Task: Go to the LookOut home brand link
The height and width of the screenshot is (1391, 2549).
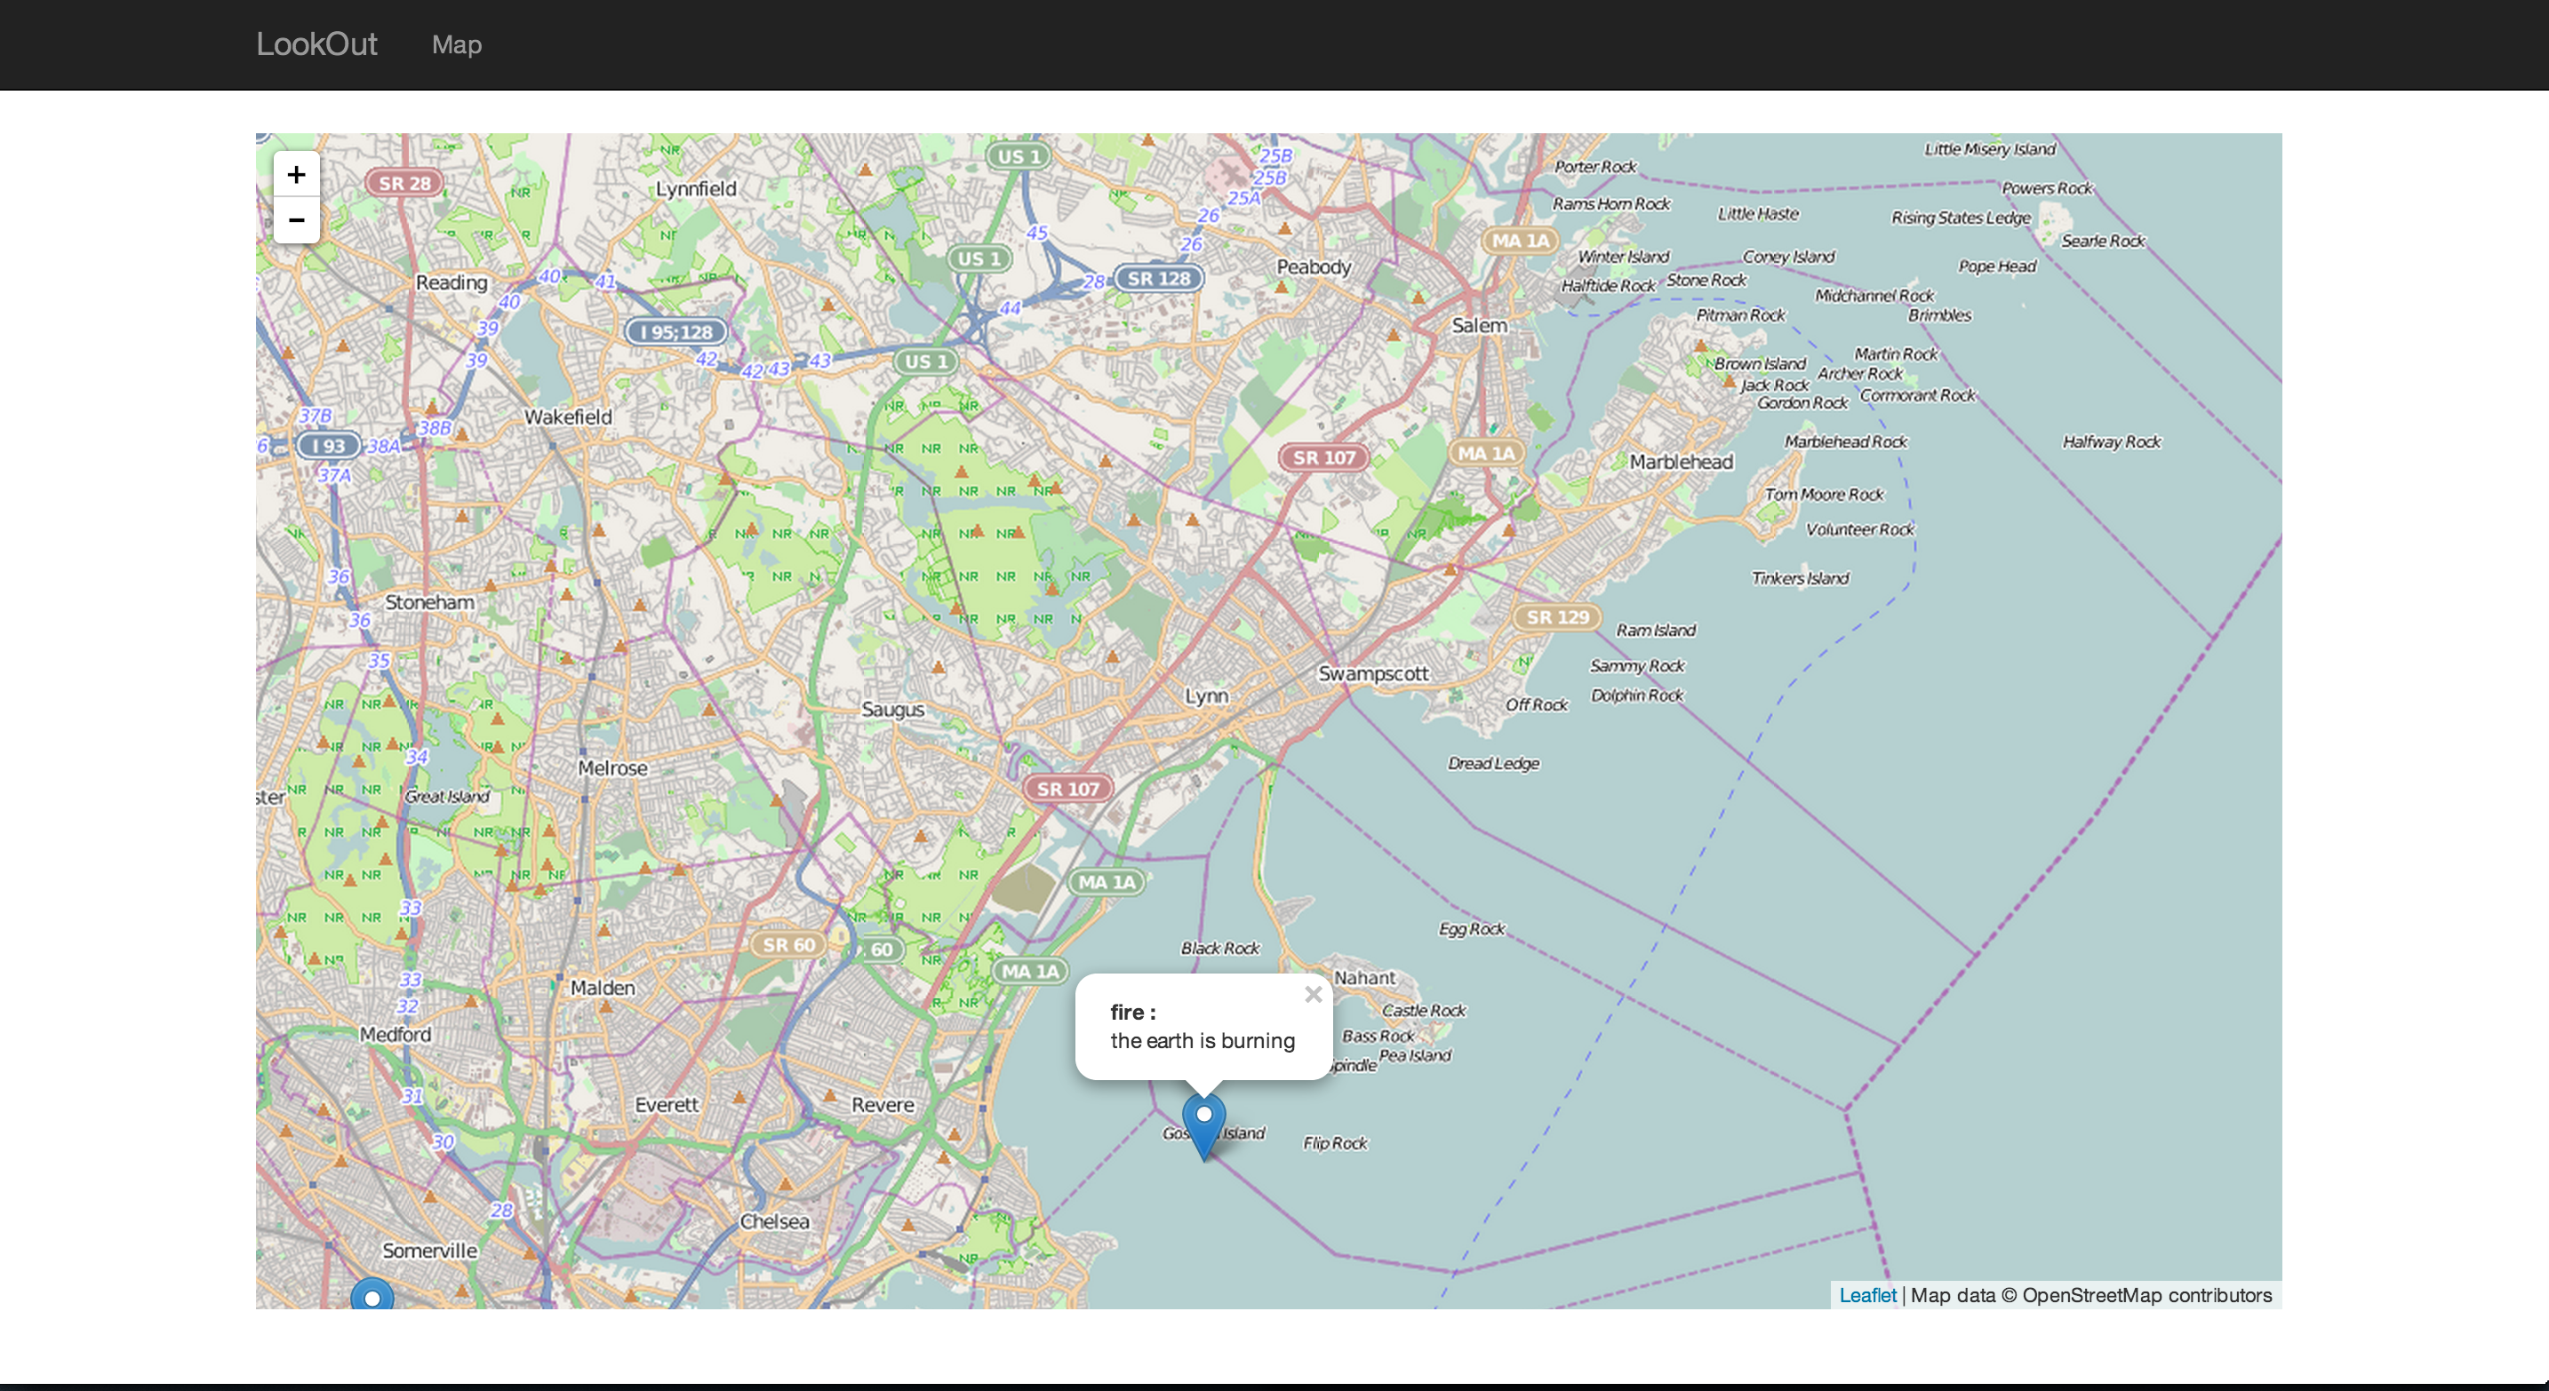Action: tap(316, 44)
